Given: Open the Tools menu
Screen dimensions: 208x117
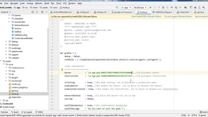Looking at the screenshot, I should 58,3.
